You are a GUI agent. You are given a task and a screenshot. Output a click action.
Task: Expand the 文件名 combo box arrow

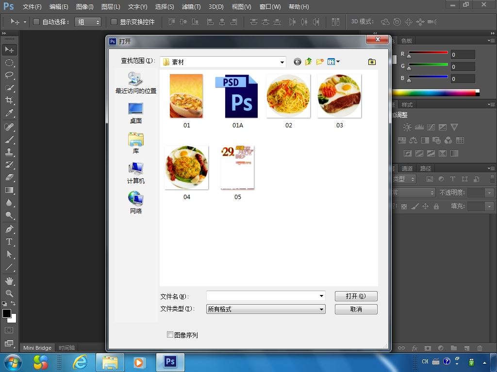[321, 296]
